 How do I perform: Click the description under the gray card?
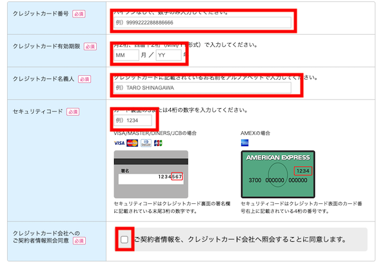(x=172, y=207)
